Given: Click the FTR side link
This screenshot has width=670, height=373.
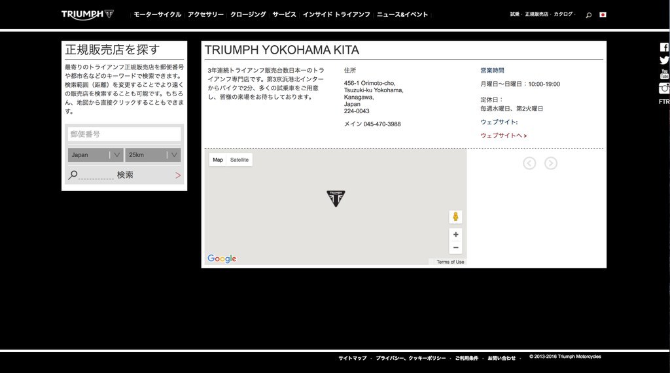Looking at the screenshot, I should (x=664, y=101).
